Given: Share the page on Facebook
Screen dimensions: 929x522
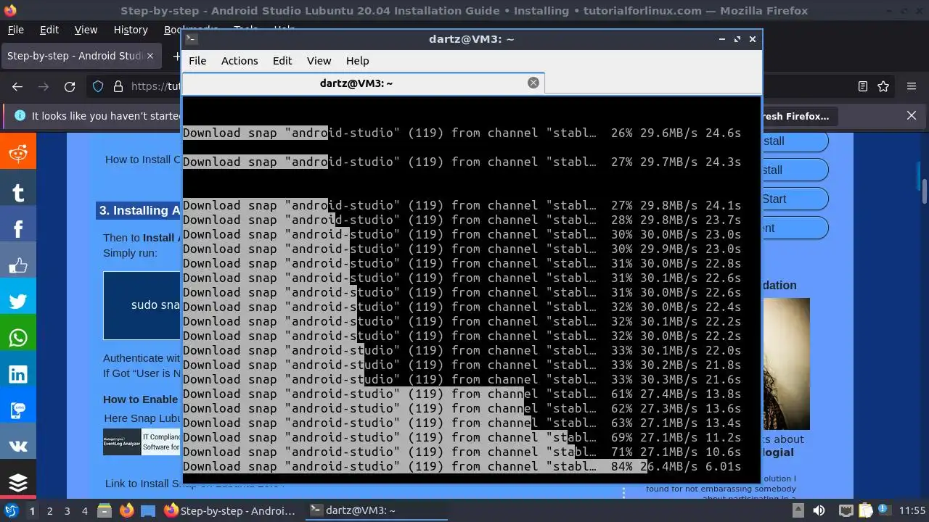Looking at the screenshot, I should (x=18, y=228).
